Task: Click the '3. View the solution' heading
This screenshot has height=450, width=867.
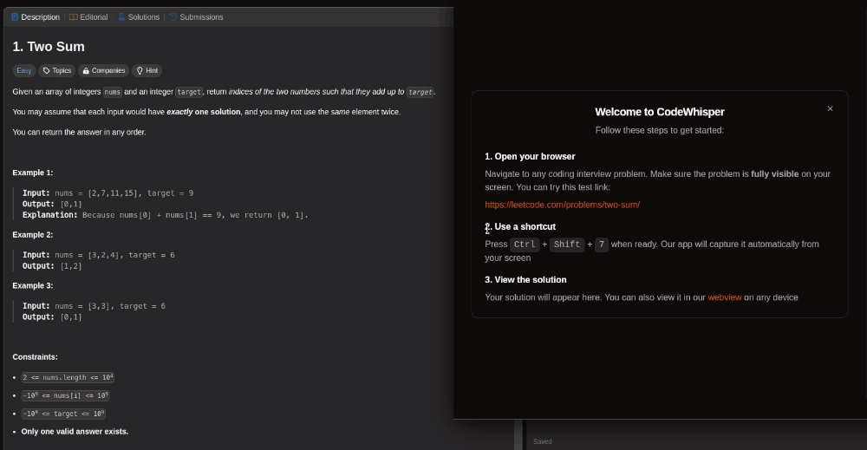Action: pyautogui.click(x=525, y=280)
